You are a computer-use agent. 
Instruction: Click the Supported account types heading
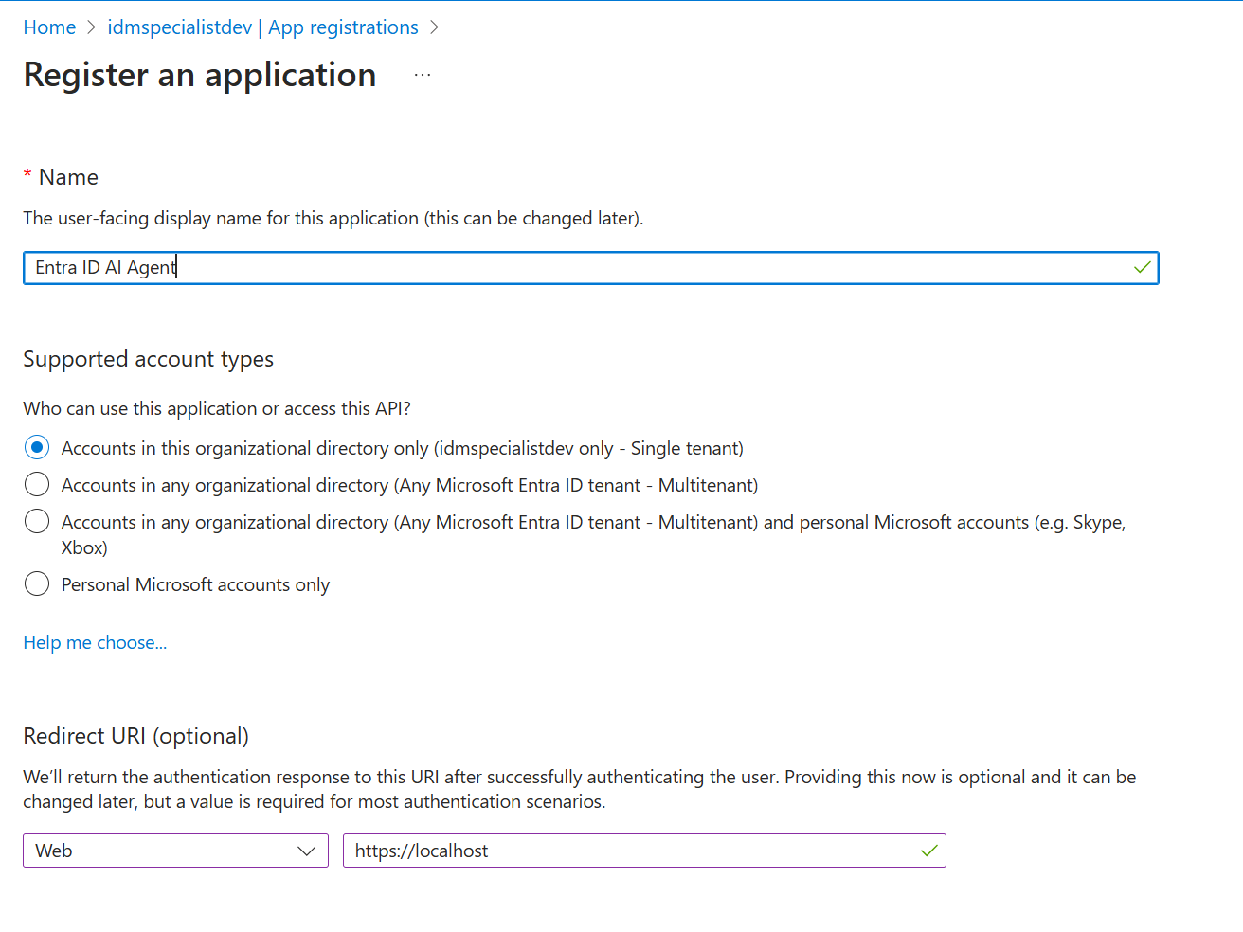[148, 359]
